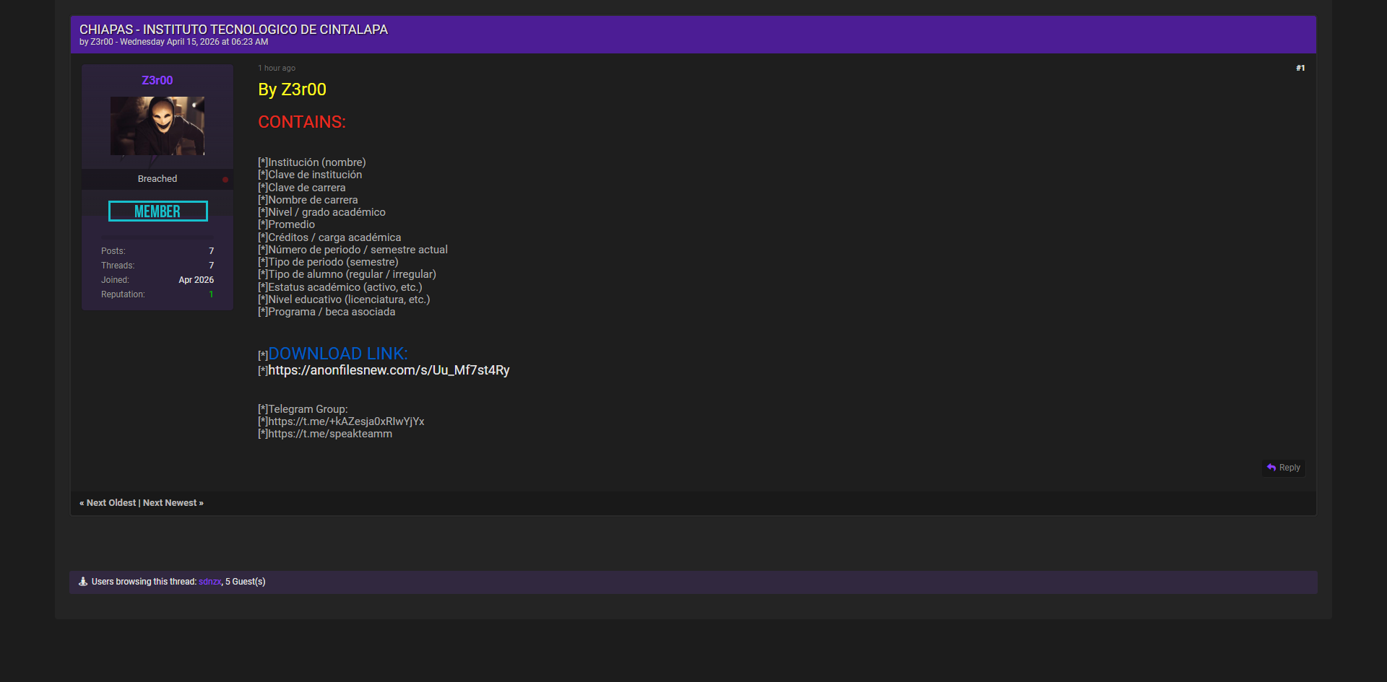Image resolution: width=1387 pixels, height=682 pixels.
Task: Click the yellow 'By Z3r00' heading
Action: (x=292, y=89)
